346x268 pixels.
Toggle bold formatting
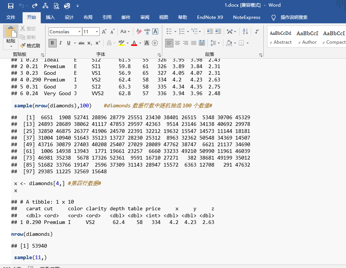(52, 43)
